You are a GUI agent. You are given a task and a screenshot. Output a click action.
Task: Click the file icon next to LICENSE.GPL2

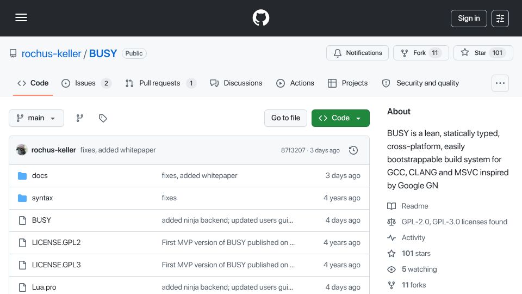coord(22,243)
